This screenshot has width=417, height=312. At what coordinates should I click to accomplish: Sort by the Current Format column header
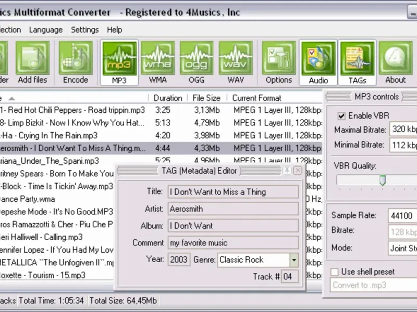(275, 98)
